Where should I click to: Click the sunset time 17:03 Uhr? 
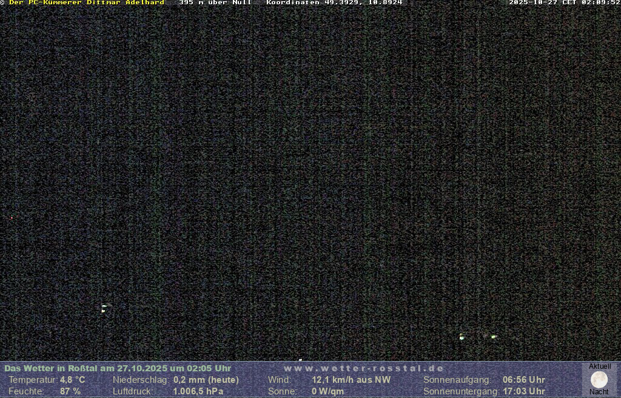(x=523, y=391)
